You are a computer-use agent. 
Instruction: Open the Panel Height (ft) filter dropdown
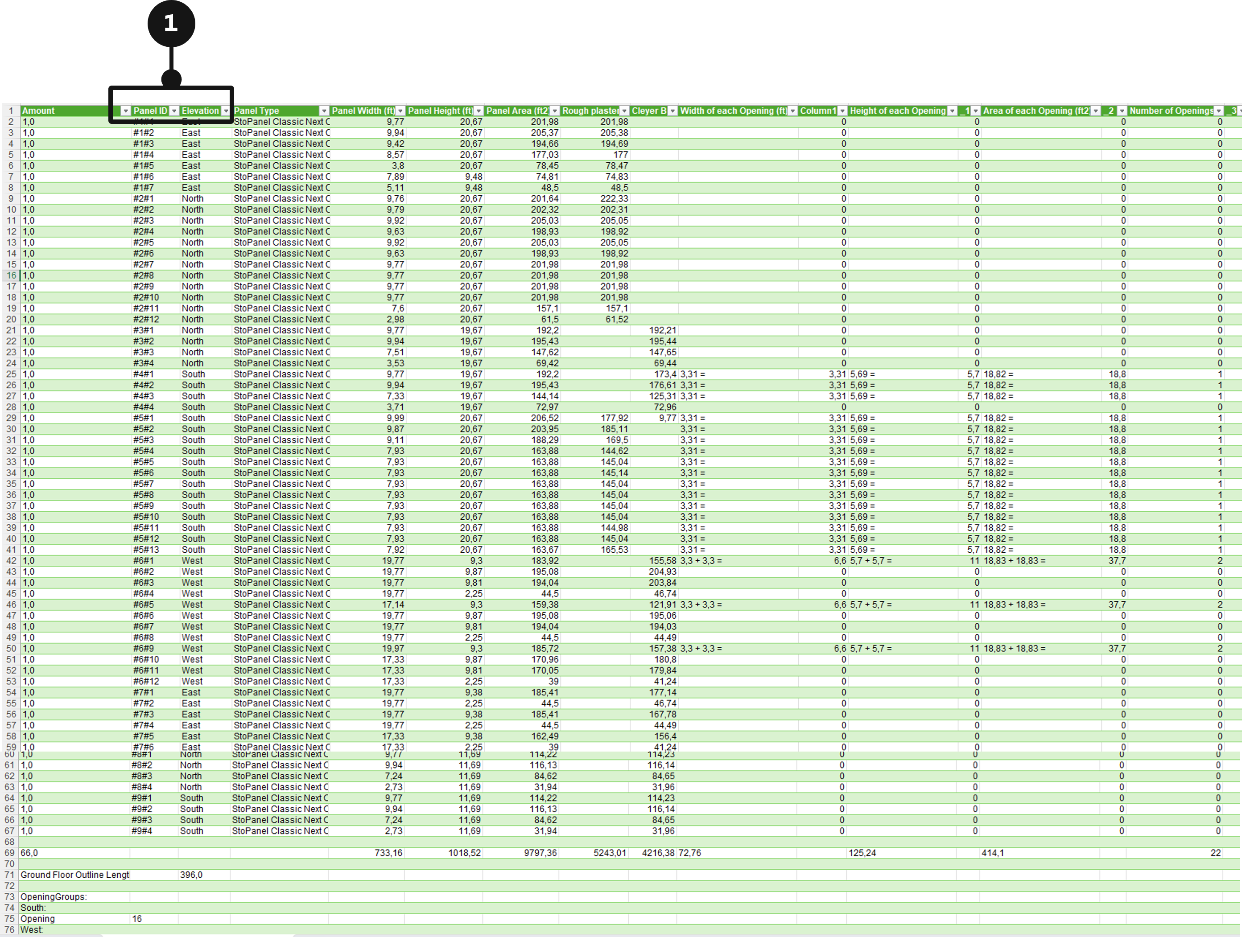click(479, 111)
